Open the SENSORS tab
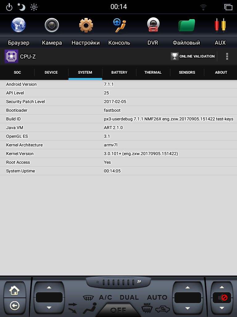Viewport: 237px width, 317px height. tap(187, 72)
